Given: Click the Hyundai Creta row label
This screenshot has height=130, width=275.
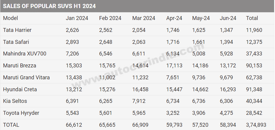Looking at the screenshot, I should click(x=19, y=89).
